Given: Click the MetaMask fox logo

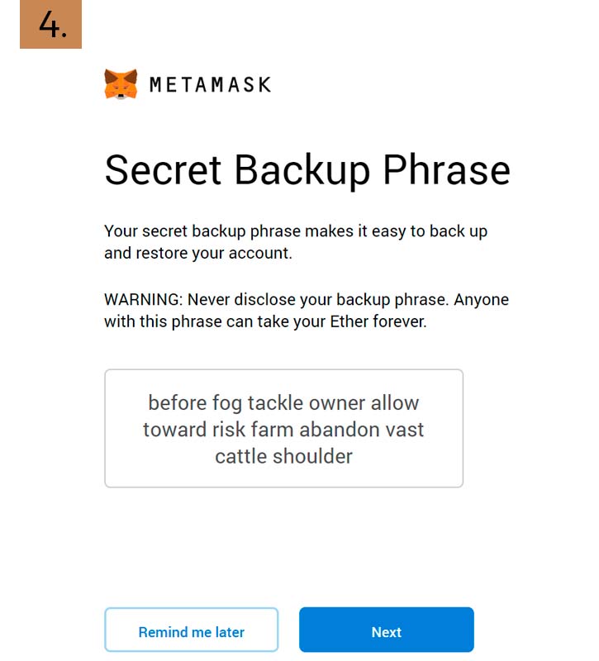Looking at the screenshot, I should [x=121, y=84].
